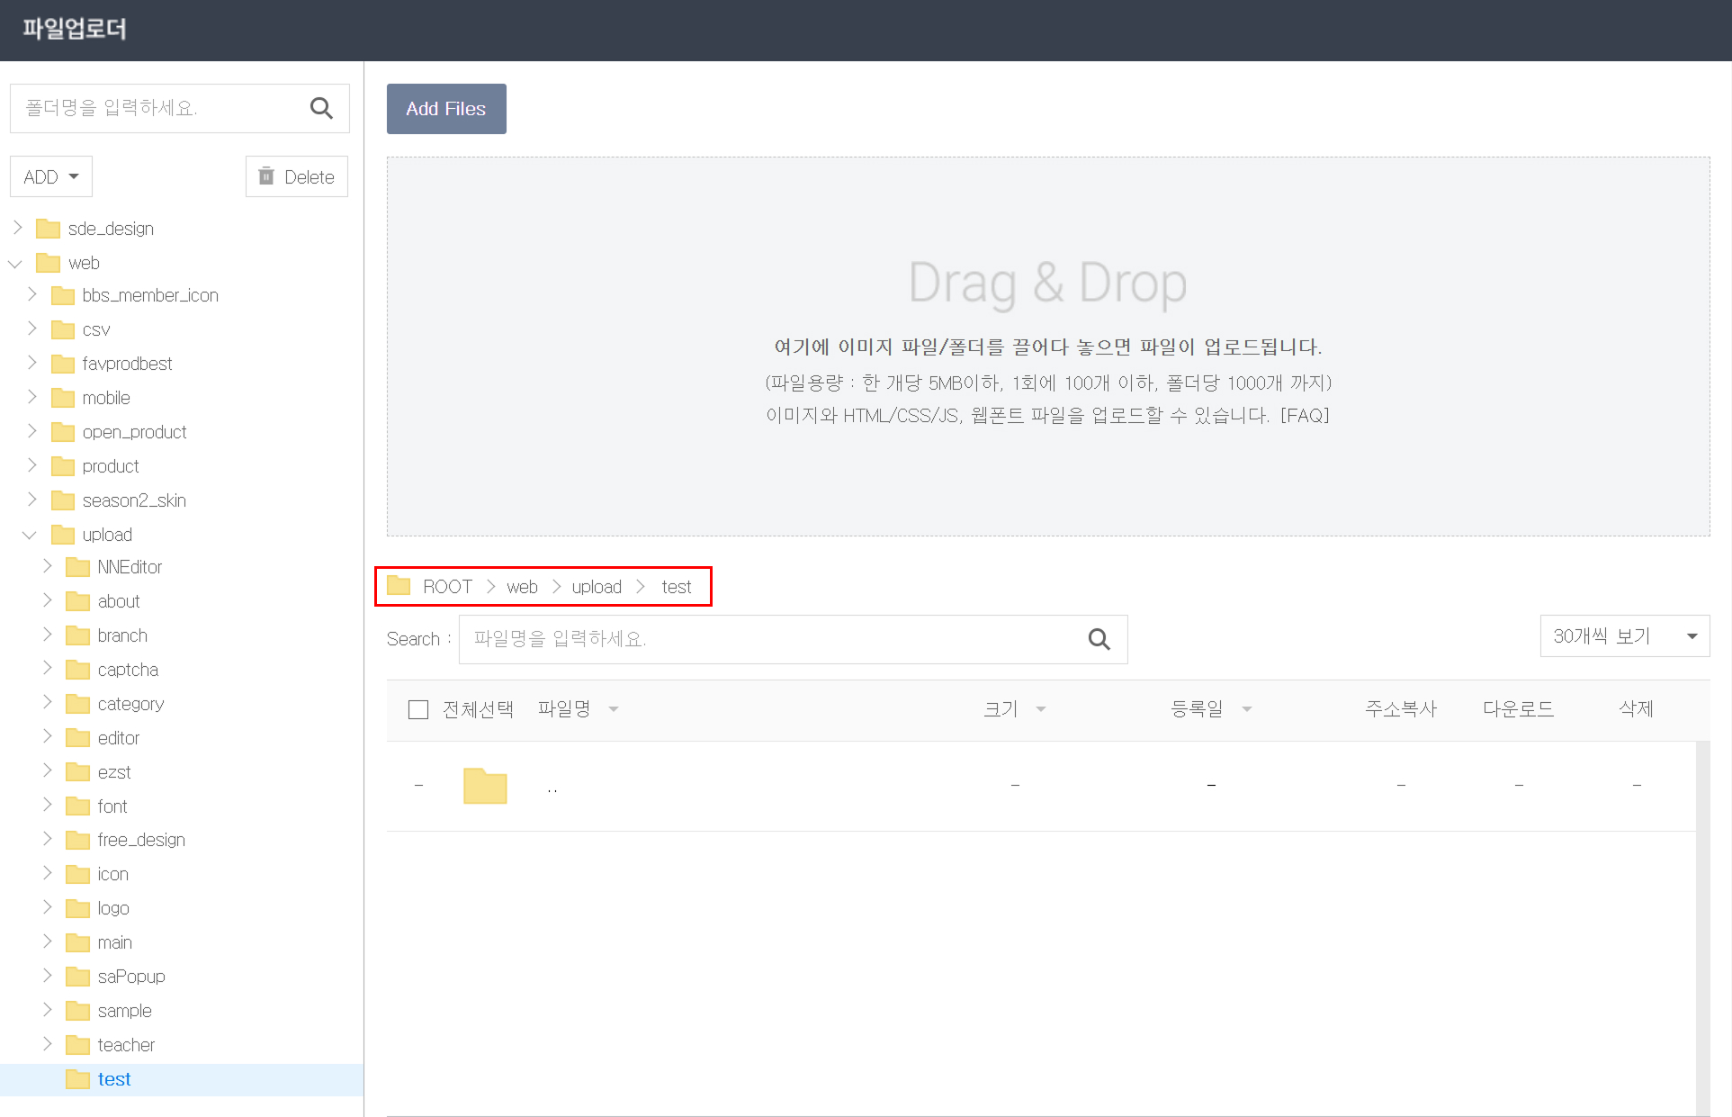The width and height of the screenshot is (1732, 1117).
Task: Select the sde_design folder icon
Action: tap(48, 229)
